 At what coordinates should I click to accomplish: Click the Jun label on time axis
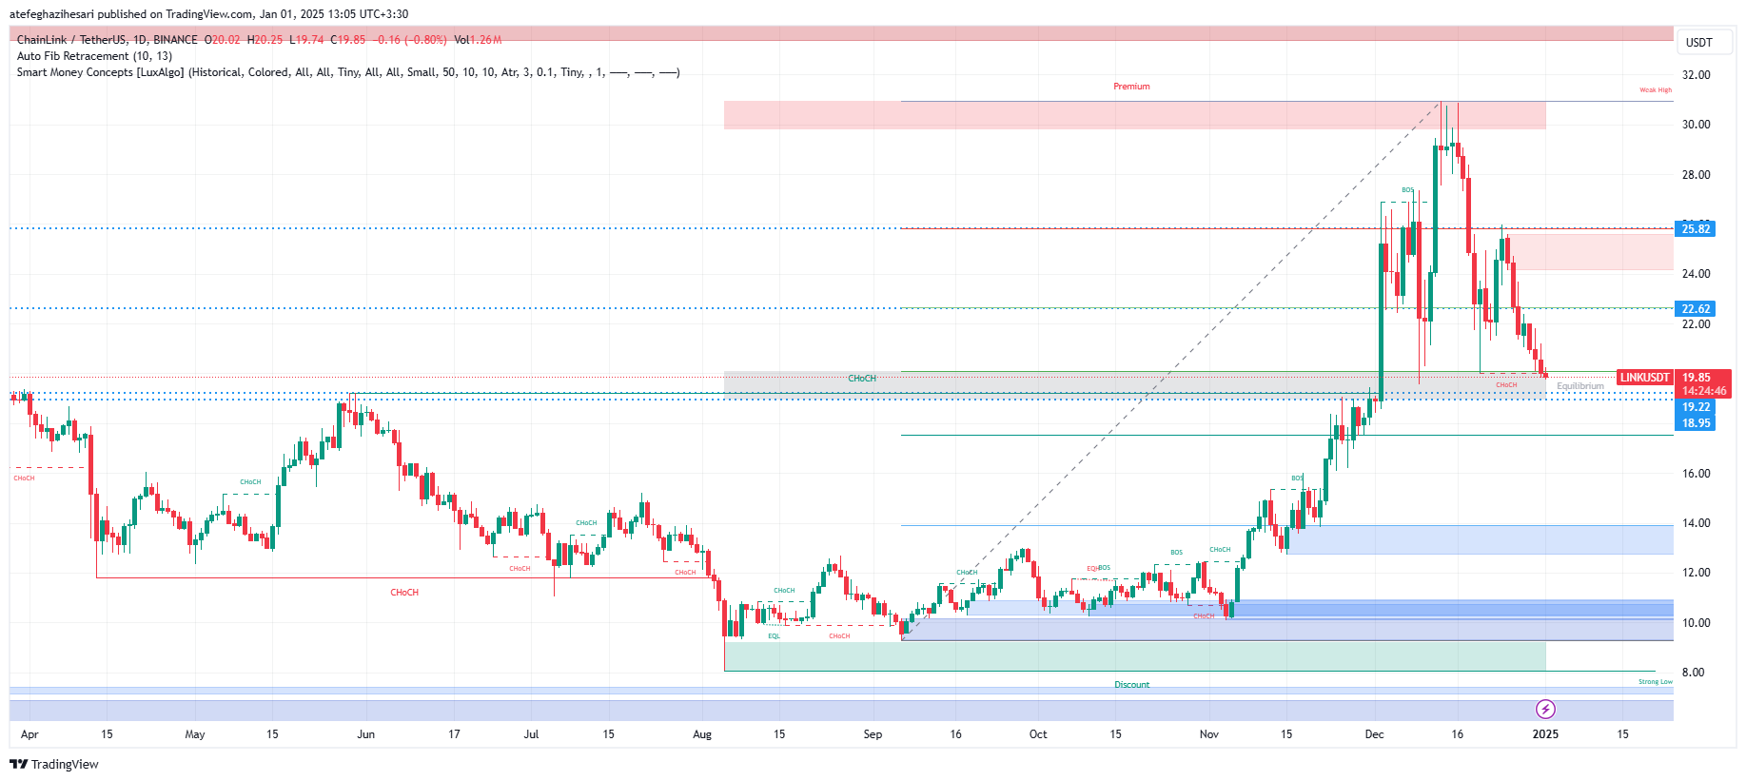(x=366, y=734)
